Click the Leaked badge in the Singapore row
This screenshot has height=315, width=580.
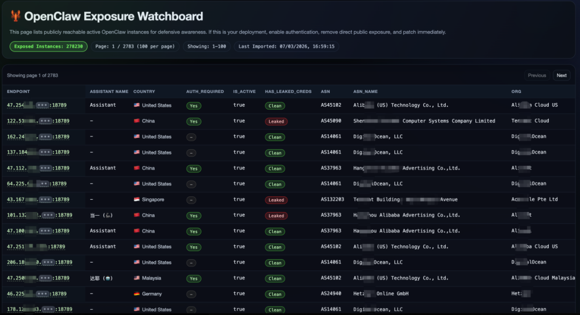276,200
